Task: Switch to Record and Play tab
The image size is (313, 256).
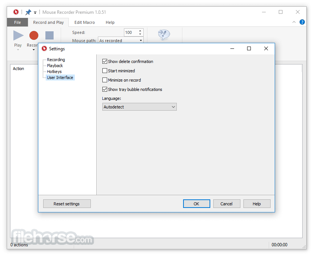Action: [48, 22]
